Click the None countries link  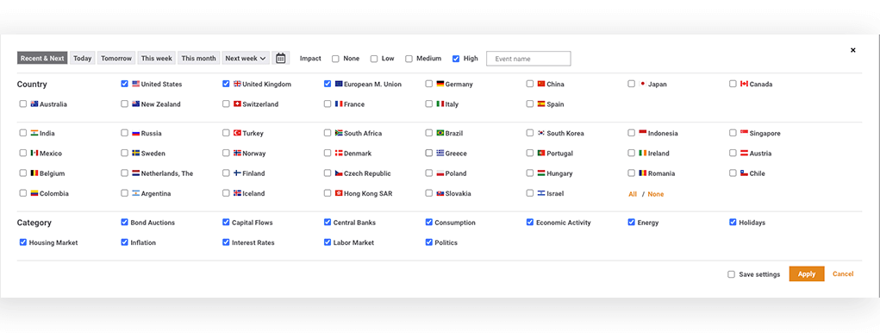tap(656, 194)
